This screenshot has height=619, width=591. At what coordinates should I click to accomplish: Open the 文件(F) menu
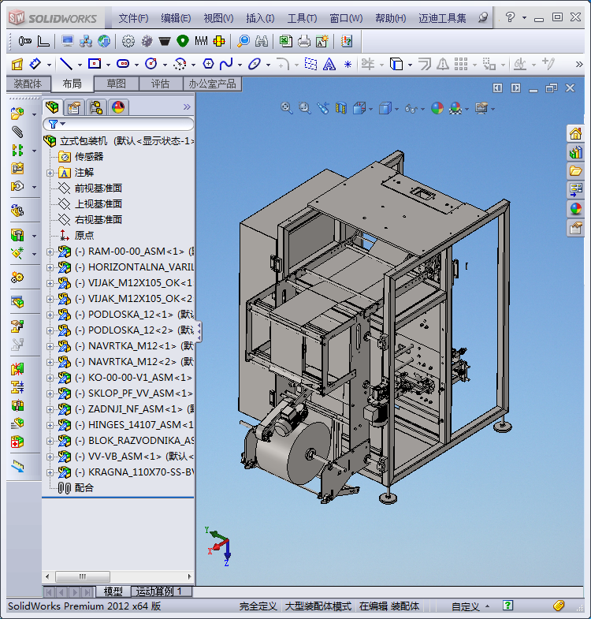click(x=133, y=18)
